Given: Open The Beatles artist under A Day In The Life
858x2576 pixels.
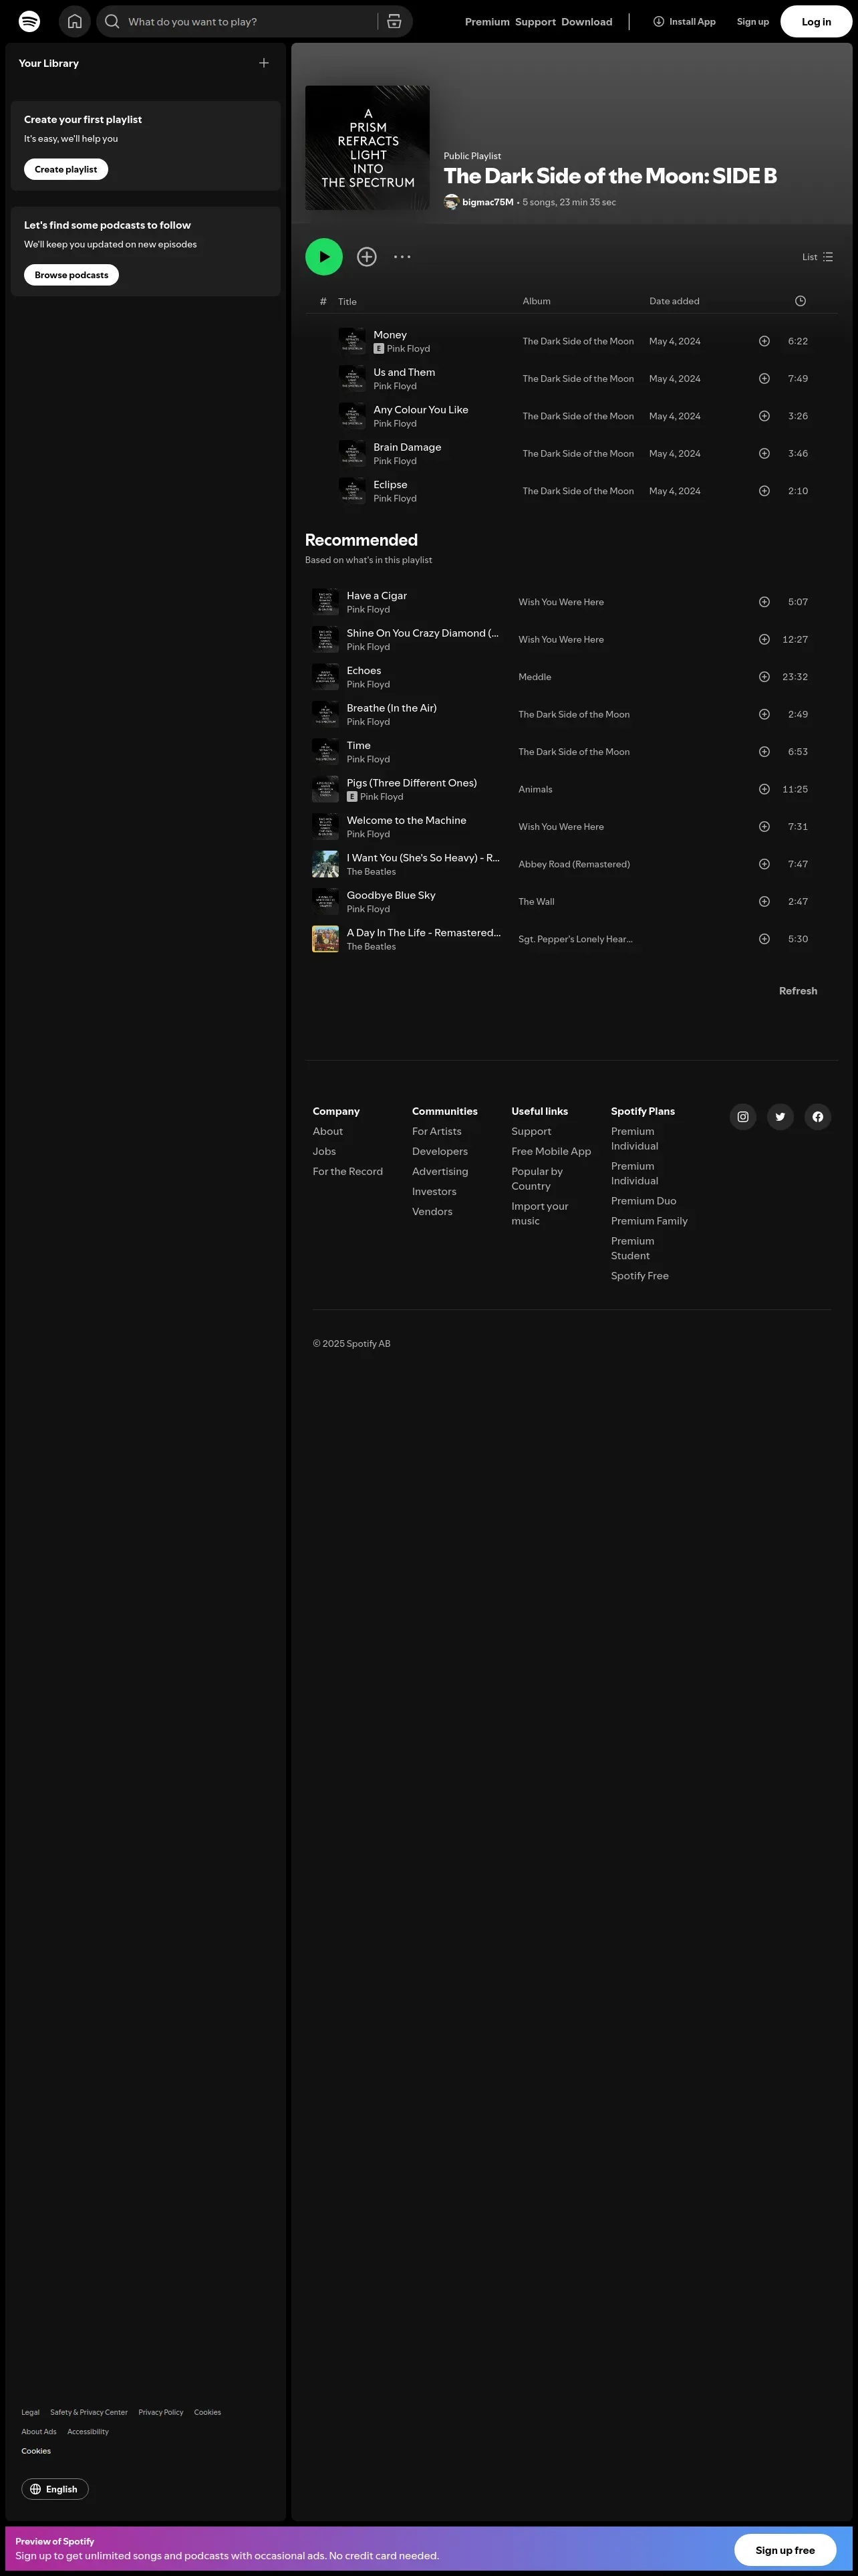Looking at the screenshot, I should click(372, 947).
